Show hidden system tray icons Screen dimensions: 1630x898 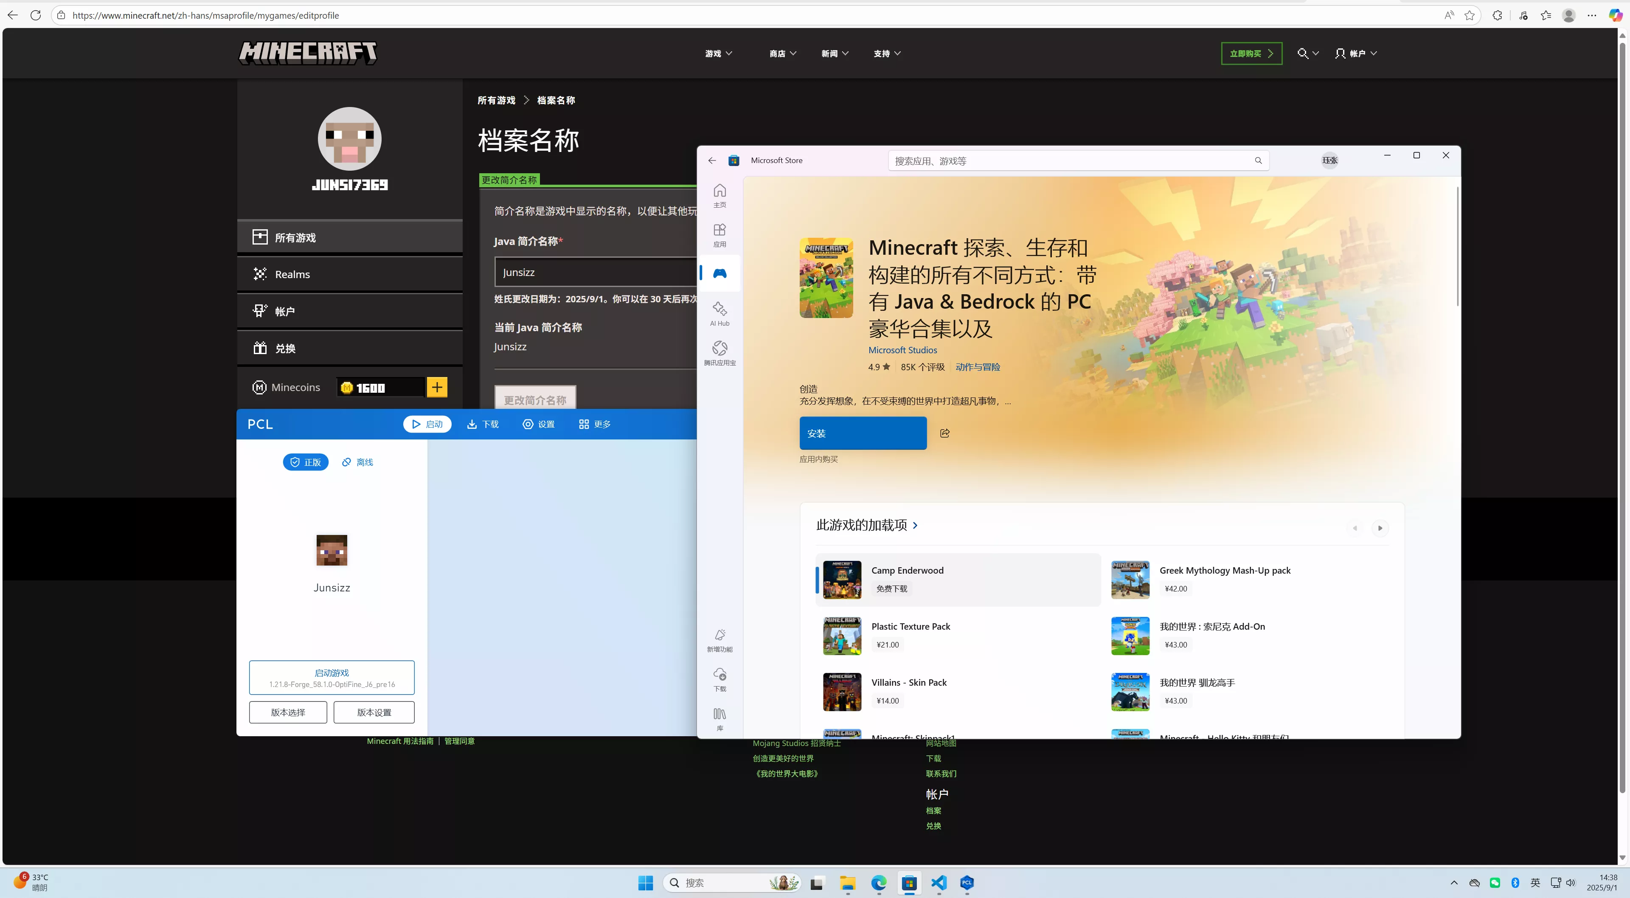pyautogui.click(x=1454, y=883)
